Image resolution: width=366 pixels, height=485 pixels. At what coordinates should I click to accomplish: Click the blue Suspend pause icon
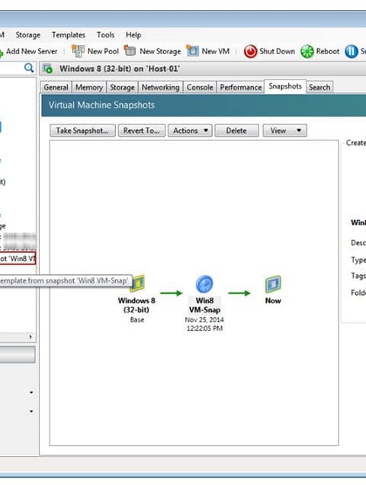(x=352, y=51)
